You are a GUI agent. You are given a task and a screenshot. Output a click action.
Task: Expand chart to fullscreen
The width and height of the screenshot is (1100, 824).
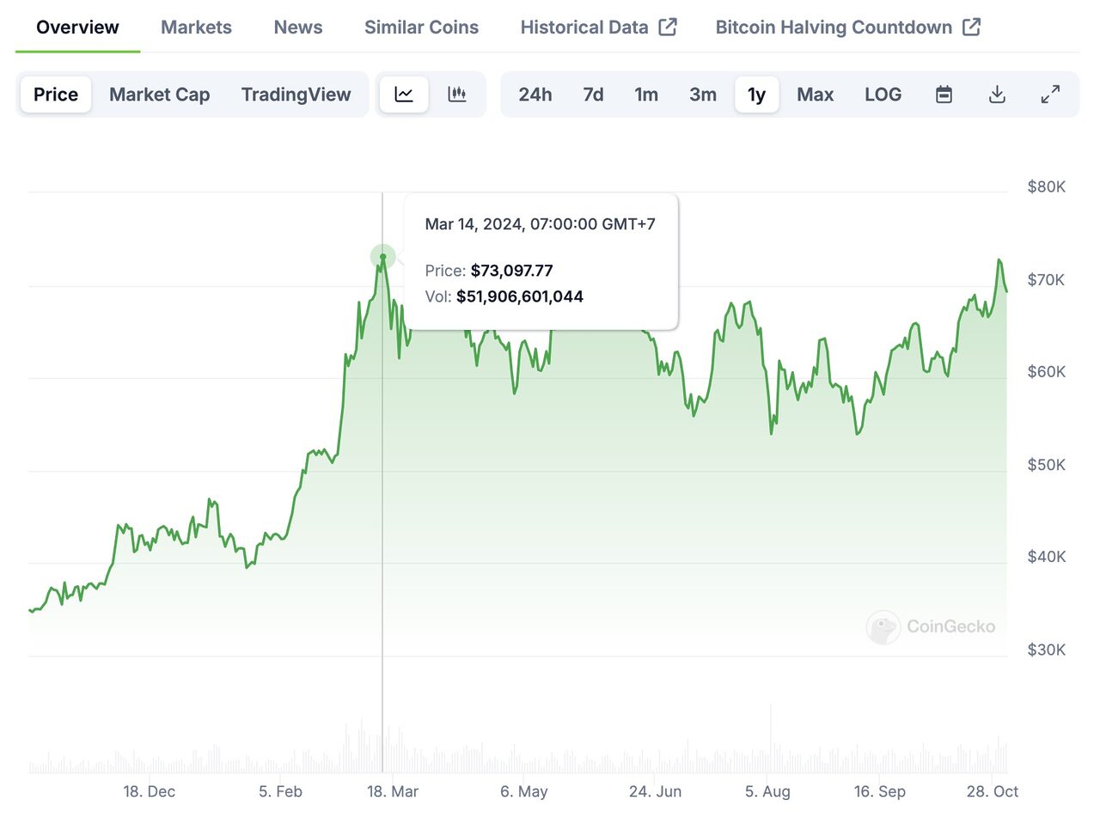point(1050,95)
